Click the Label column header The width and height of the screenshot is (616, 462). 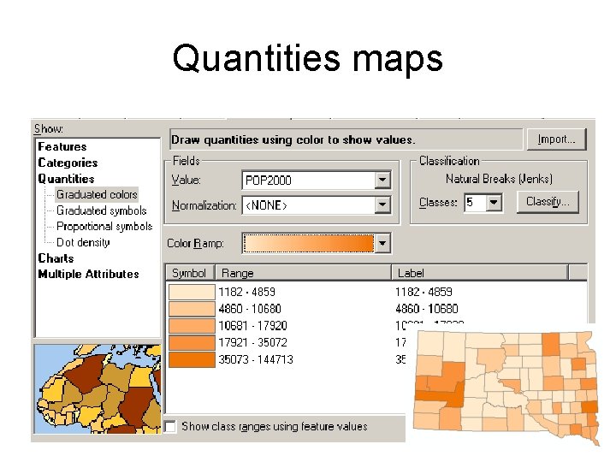click(x=480, y=273)
